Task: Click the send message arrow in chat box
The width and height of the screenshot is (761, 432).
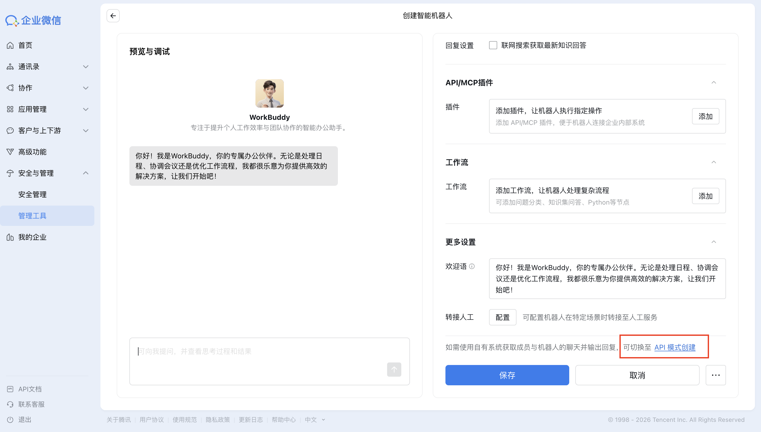Action: pos(394,369)
